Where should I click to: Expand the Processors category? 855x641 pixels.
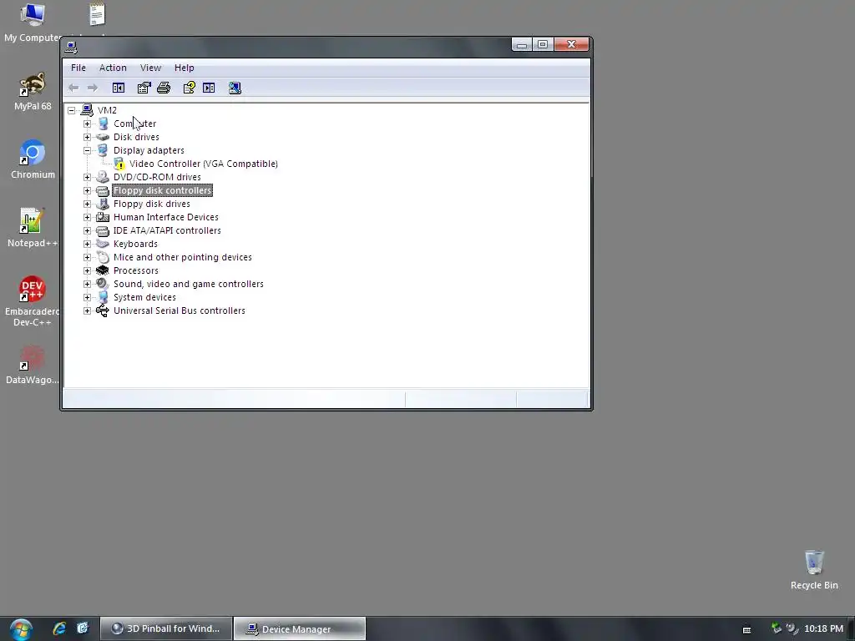point(87,270)
